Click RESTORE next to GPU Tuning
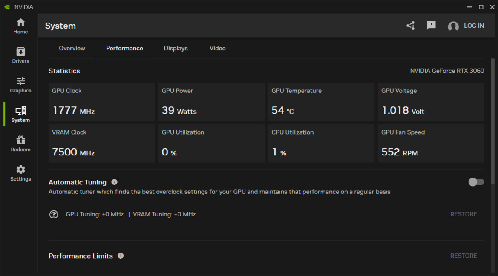The height and width of the screenshot is (276, 498). [x=463, y=214]
